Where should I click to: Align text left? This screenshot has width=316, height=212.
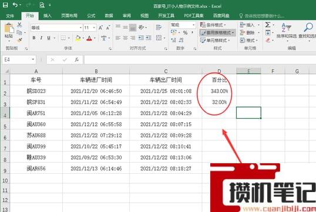118,38
